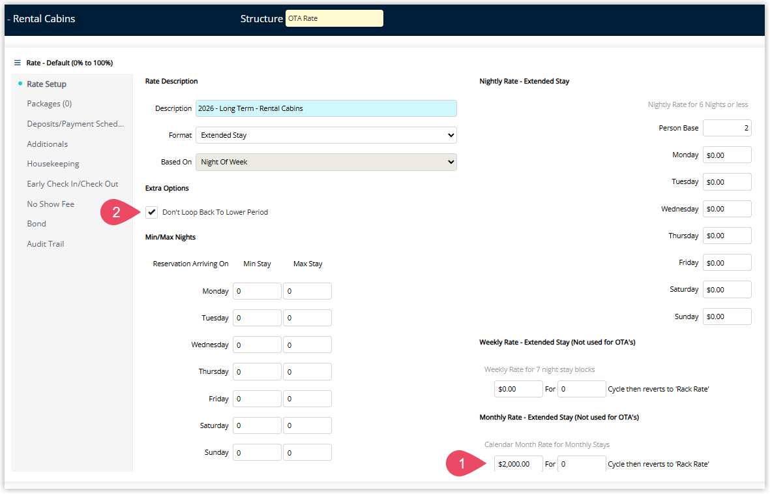Image resolution: width=770 pixels, height=494 pixels.
Task: Click 'Calendar Month Rate for Monthly Stays' text
Action: click(x=546, y=445)
